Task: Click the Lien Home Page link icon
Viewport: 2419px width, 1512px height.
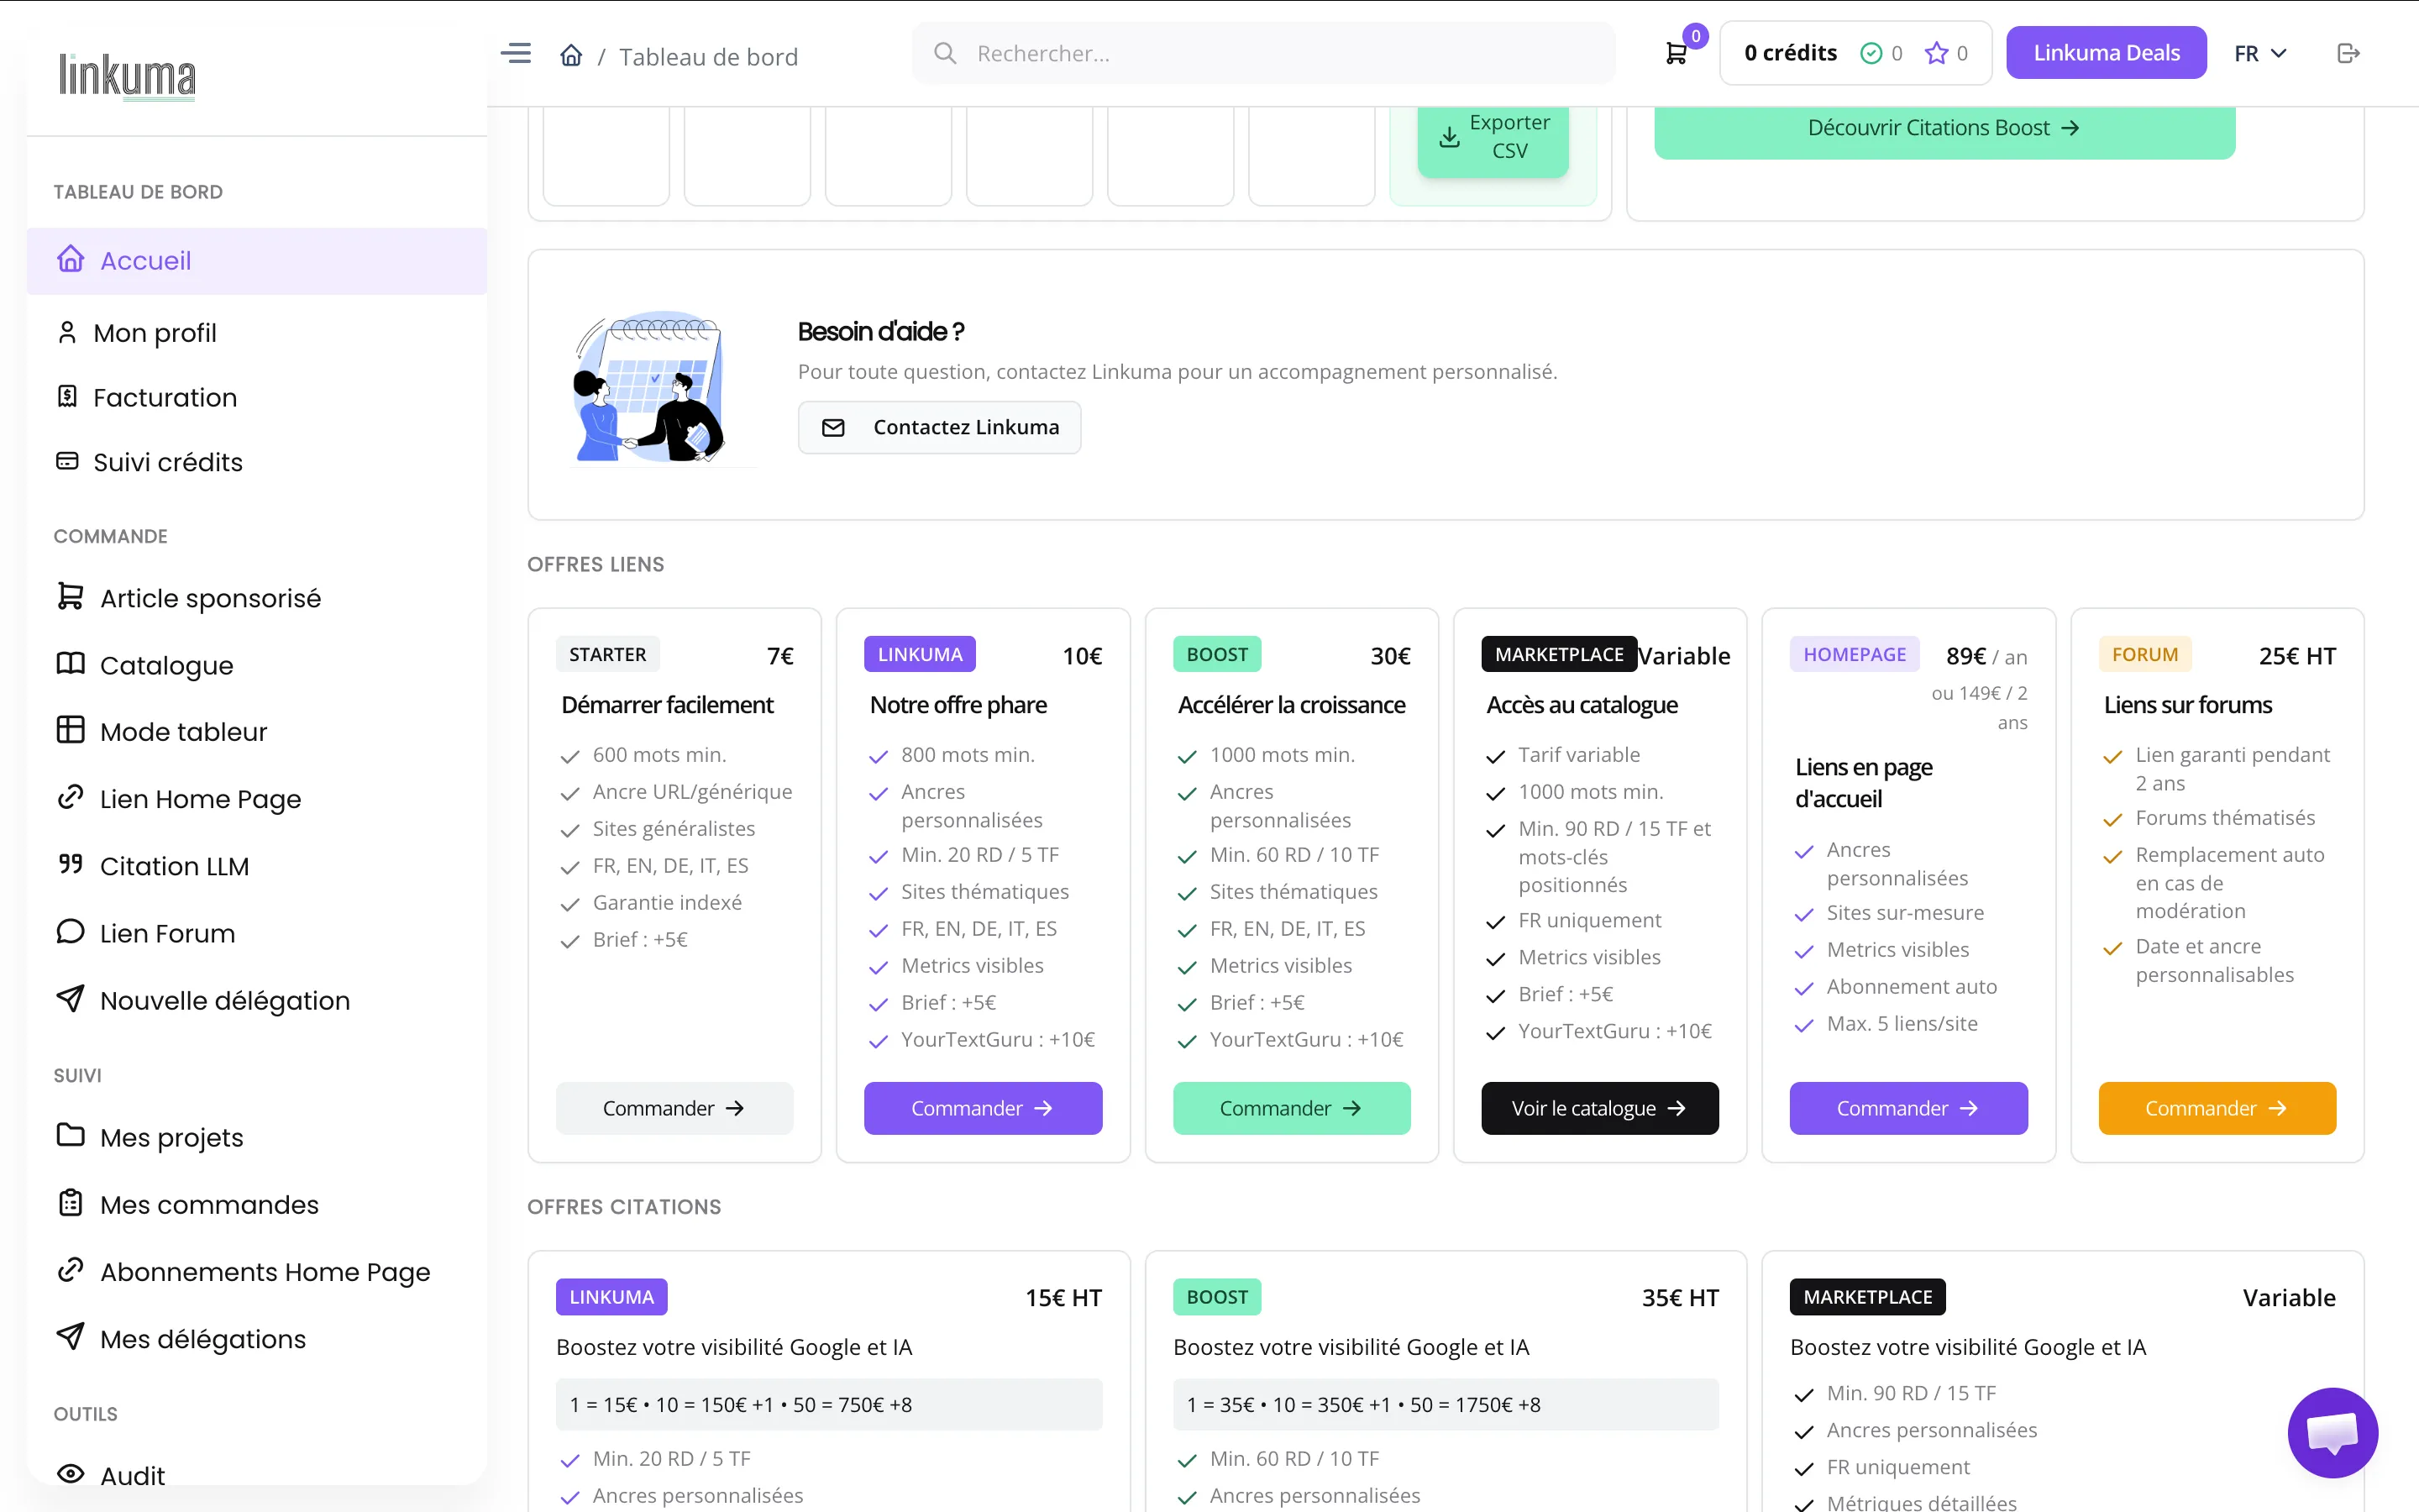Action: click(70, 798)
